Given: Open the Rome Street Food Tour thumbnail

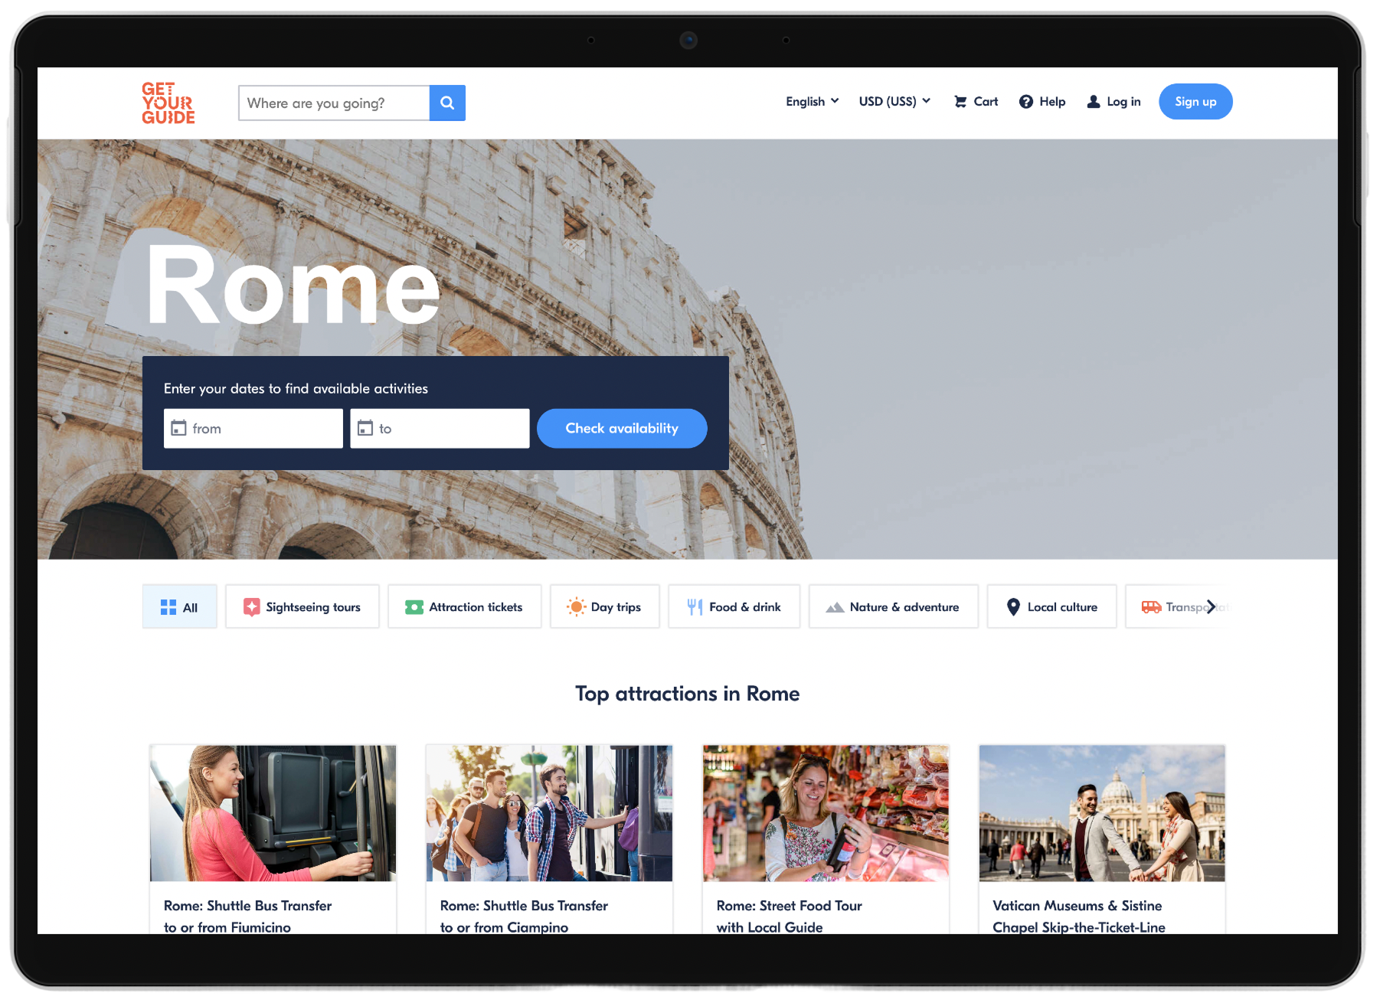Looking at the screenshot, I should pos(825,814).
